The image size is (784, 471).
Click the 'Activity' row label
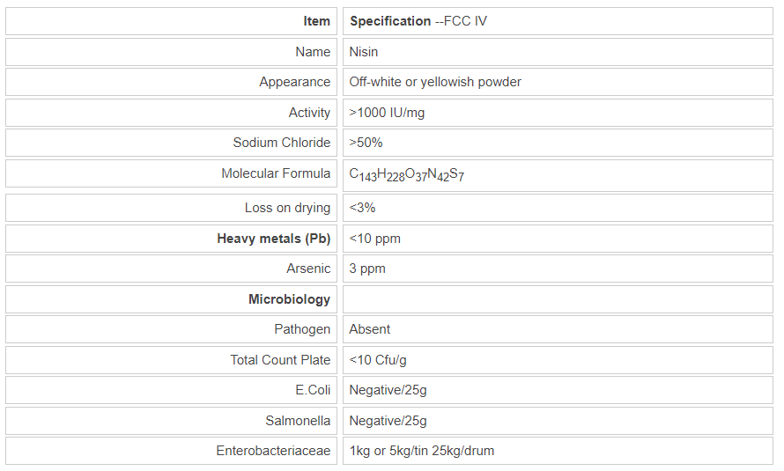coord(309,113)
